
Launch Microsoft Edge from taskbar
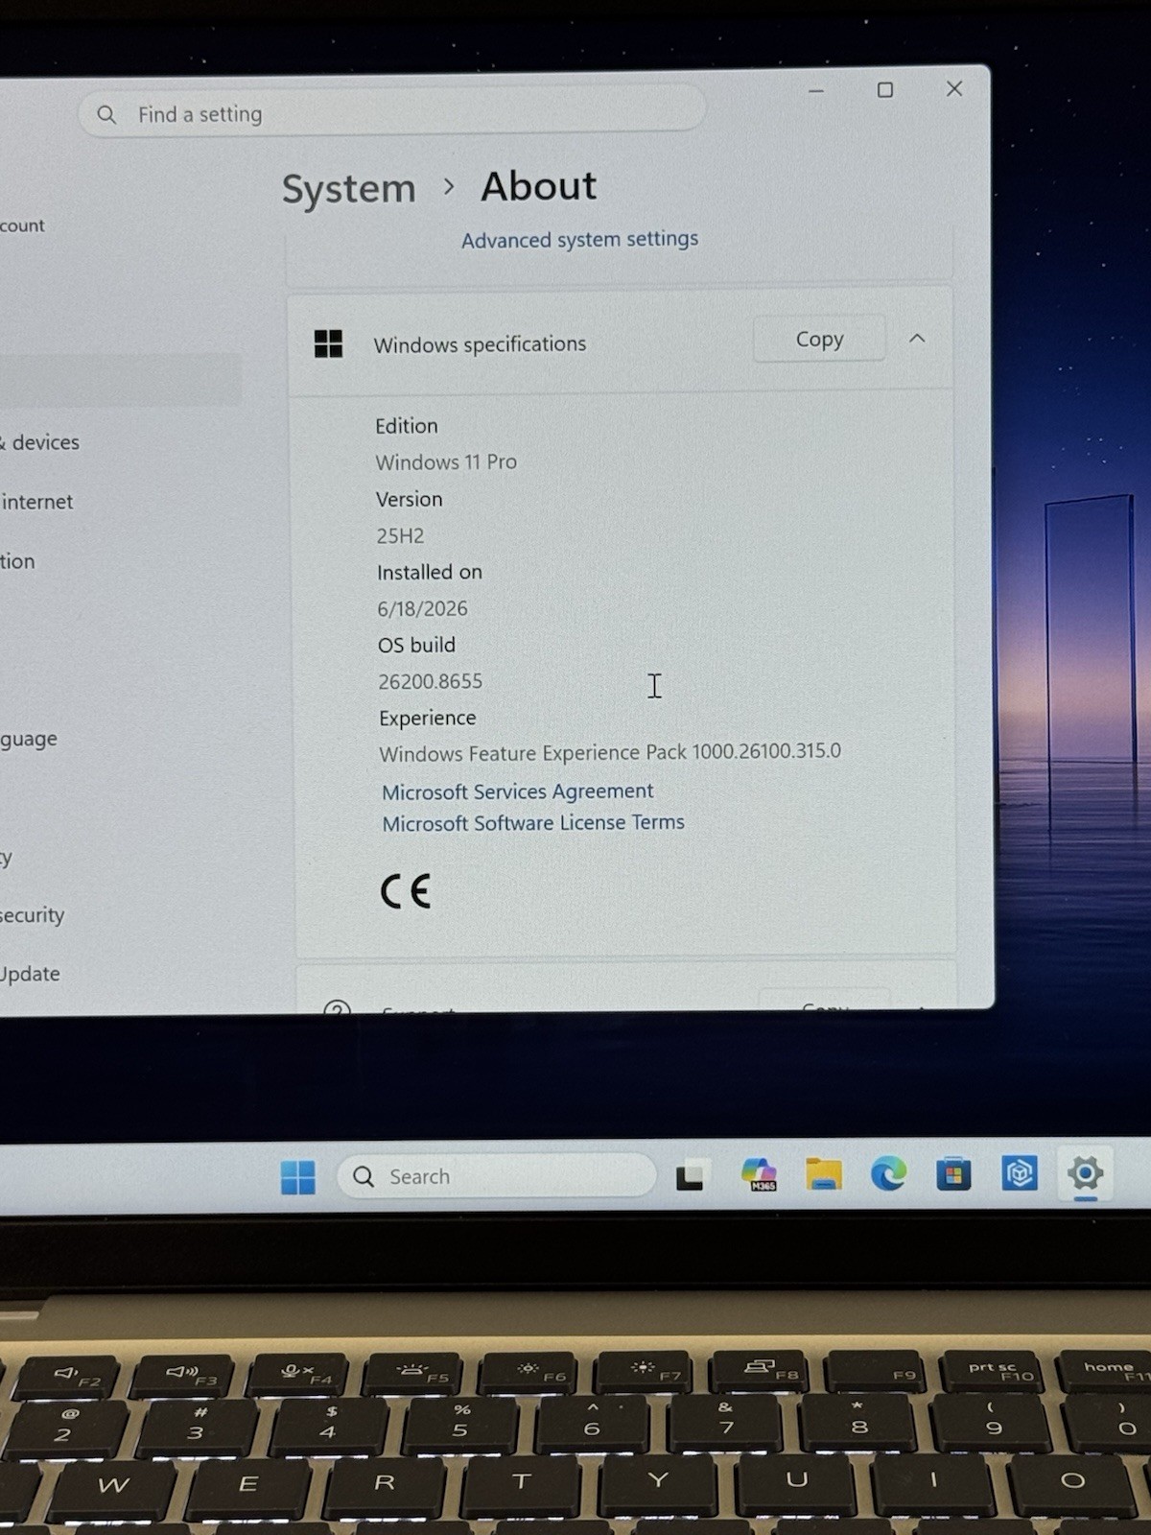click(x=888, y=1173)
